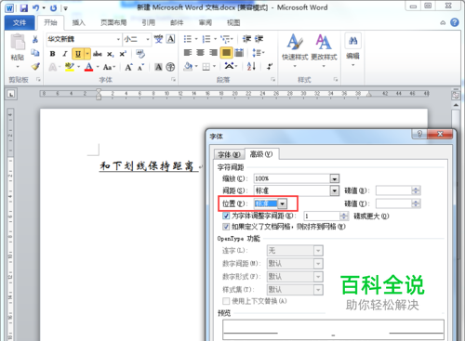Switch to the 视图 View tab
The height and width of the screenshot is (341, 465).
coord(233,22)
